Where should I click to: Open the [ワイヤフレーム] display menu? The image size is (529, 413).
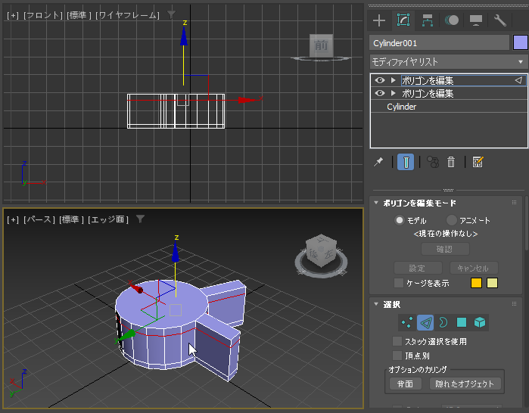click(x=128, y=16)
